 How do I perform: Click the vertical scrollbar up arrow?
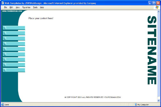coord(158,12)
